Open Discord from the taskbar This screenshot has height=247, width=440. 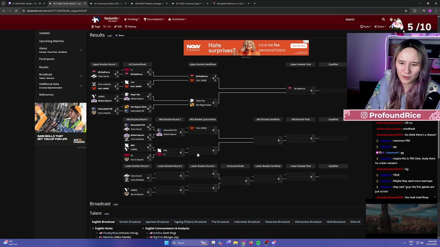274,243
